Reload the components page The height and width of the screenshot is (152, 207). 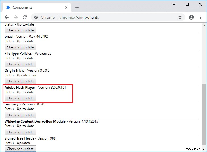pos(25,17)
